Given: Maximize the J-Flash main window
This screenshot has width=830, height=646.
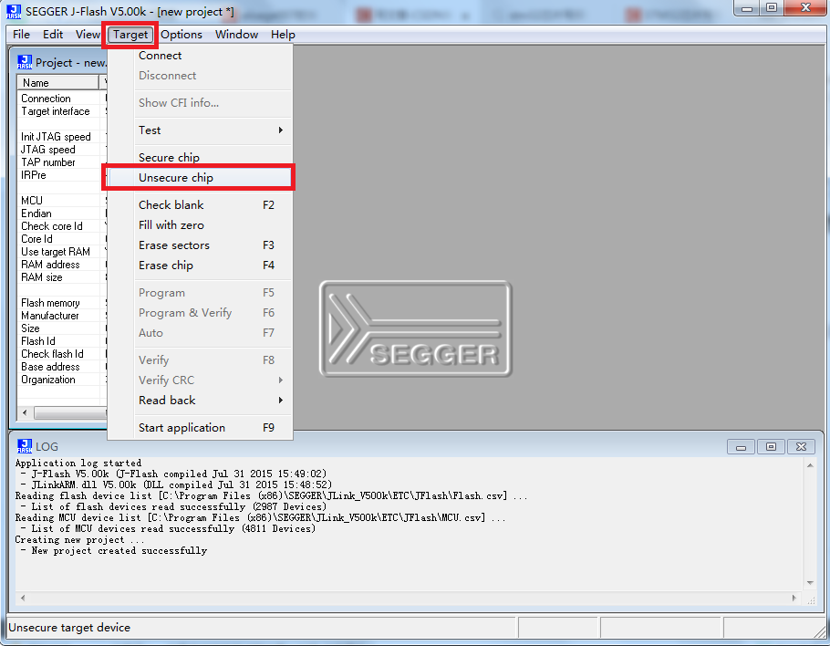Looking at the screenshot, I should [772, 8].
